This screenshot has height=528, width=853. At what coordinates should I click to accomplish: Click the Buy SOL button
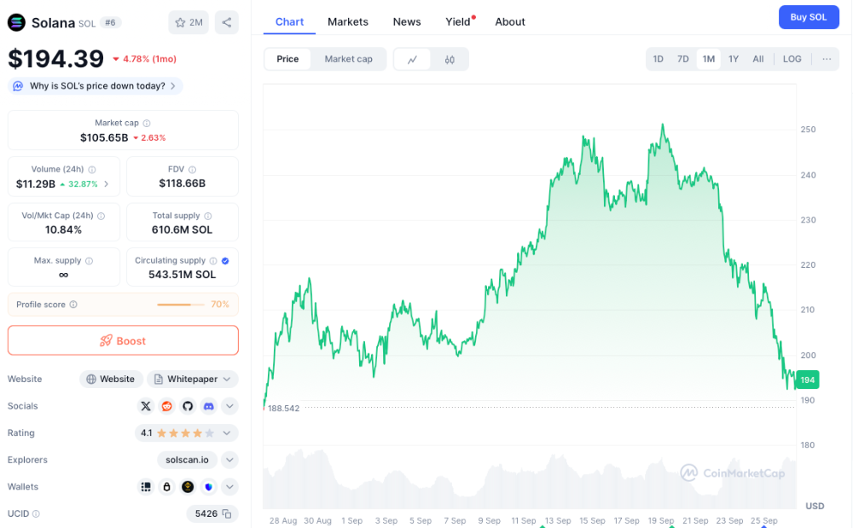(x=809, y=17)
